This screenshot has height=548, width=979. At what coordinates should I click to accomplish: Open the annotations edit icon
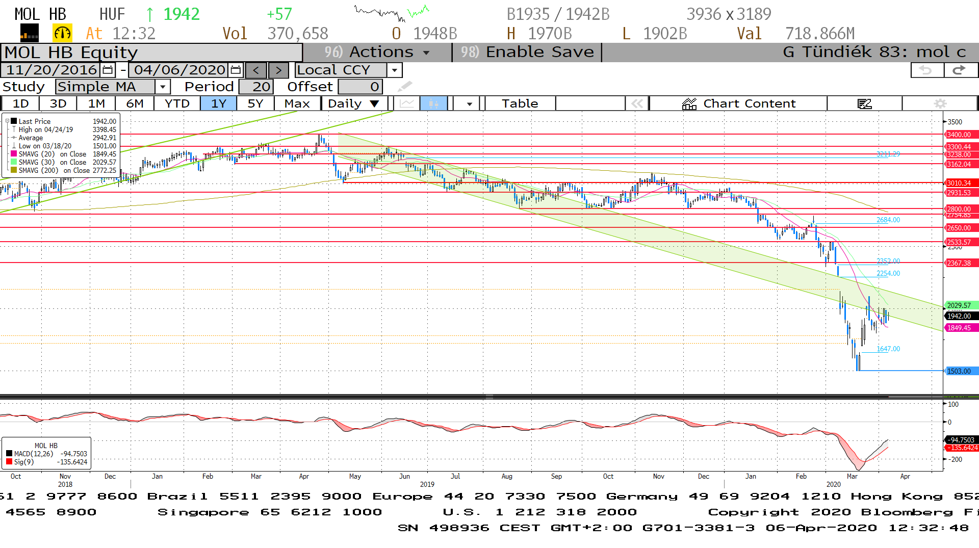tap(864, 103)
